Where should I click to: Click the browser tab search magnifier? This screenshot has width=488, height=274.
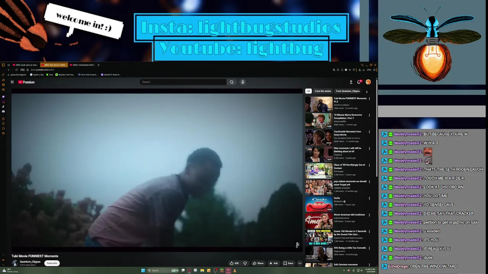[362, 65]
